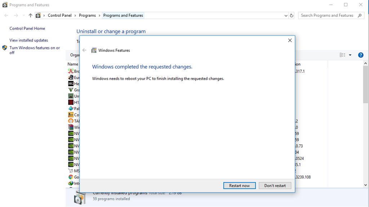Select Control Panel breadcrumb
This screenshot has width=369, height=207.
click(x=59, y=15)
